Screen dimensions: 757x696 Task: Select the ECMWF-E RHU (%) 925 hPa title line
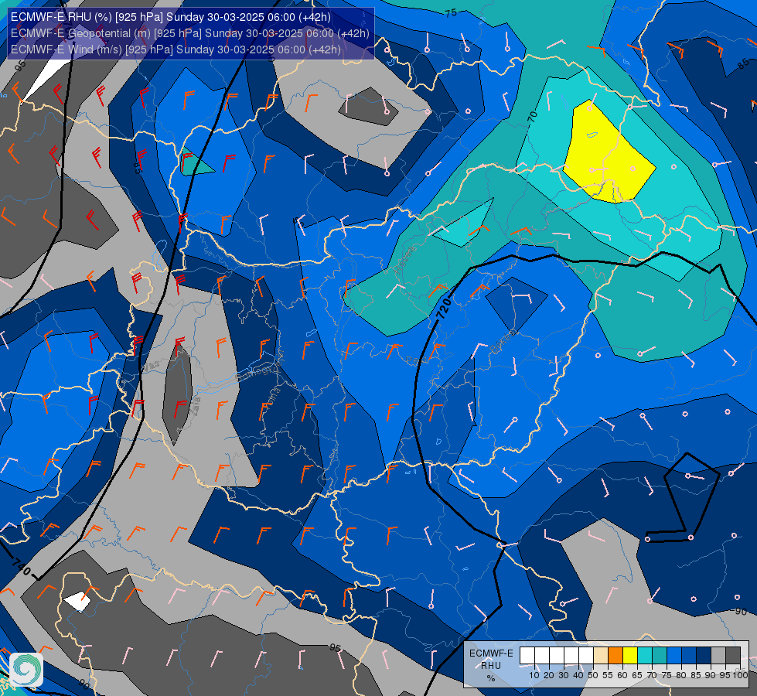pyautogui.click(x=170, y=17)
